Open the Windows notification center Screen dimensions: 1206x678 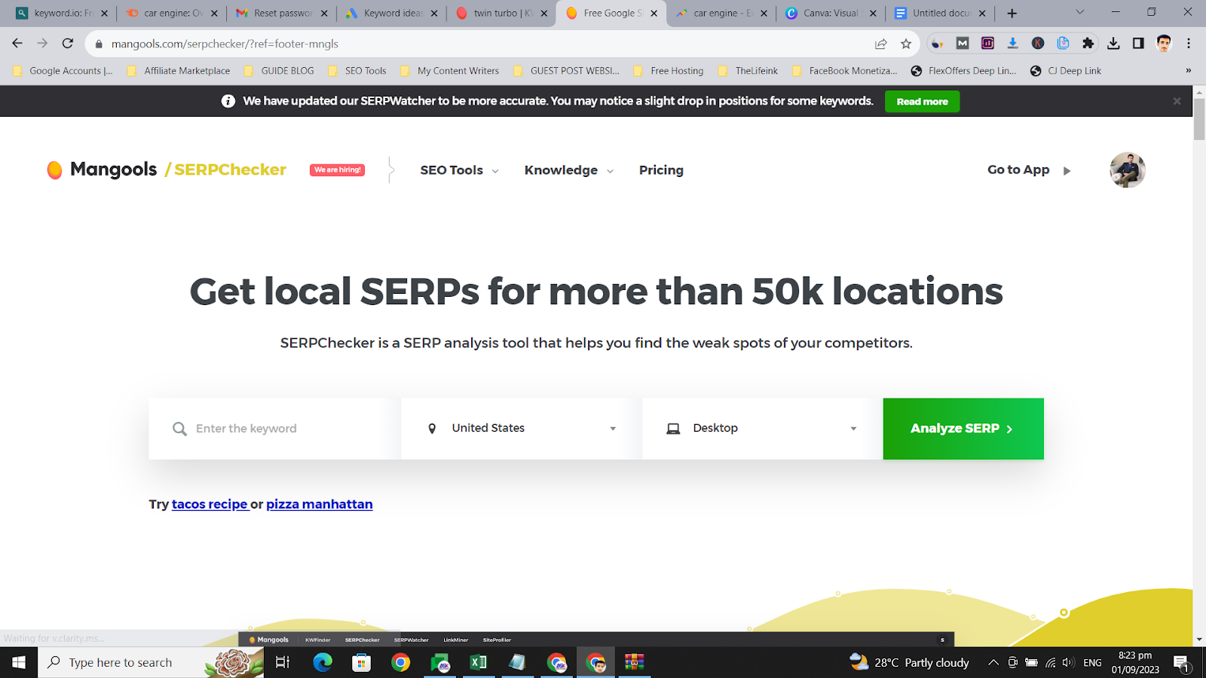[1181, 663]
